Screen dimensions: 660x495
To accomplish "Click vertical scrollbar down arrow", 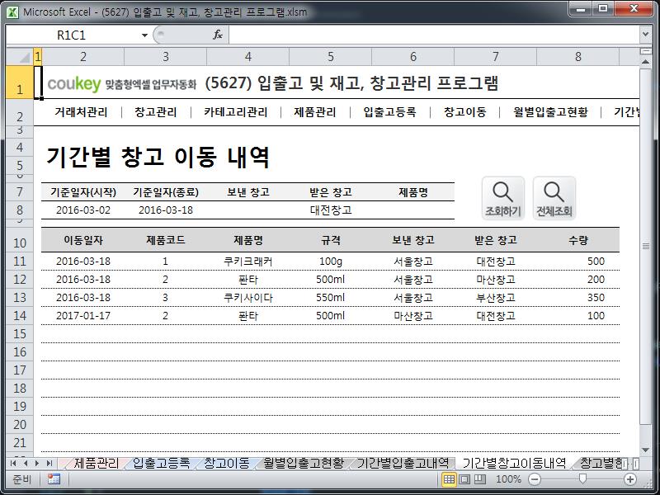I will [x=645, y=450].
